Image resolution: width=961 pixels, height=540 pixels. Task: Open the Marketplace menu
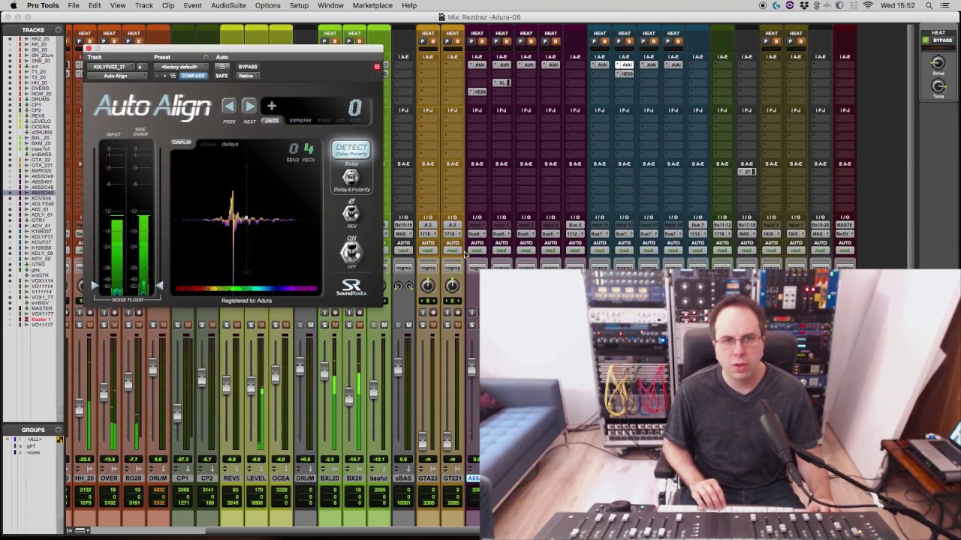[372, 5]
